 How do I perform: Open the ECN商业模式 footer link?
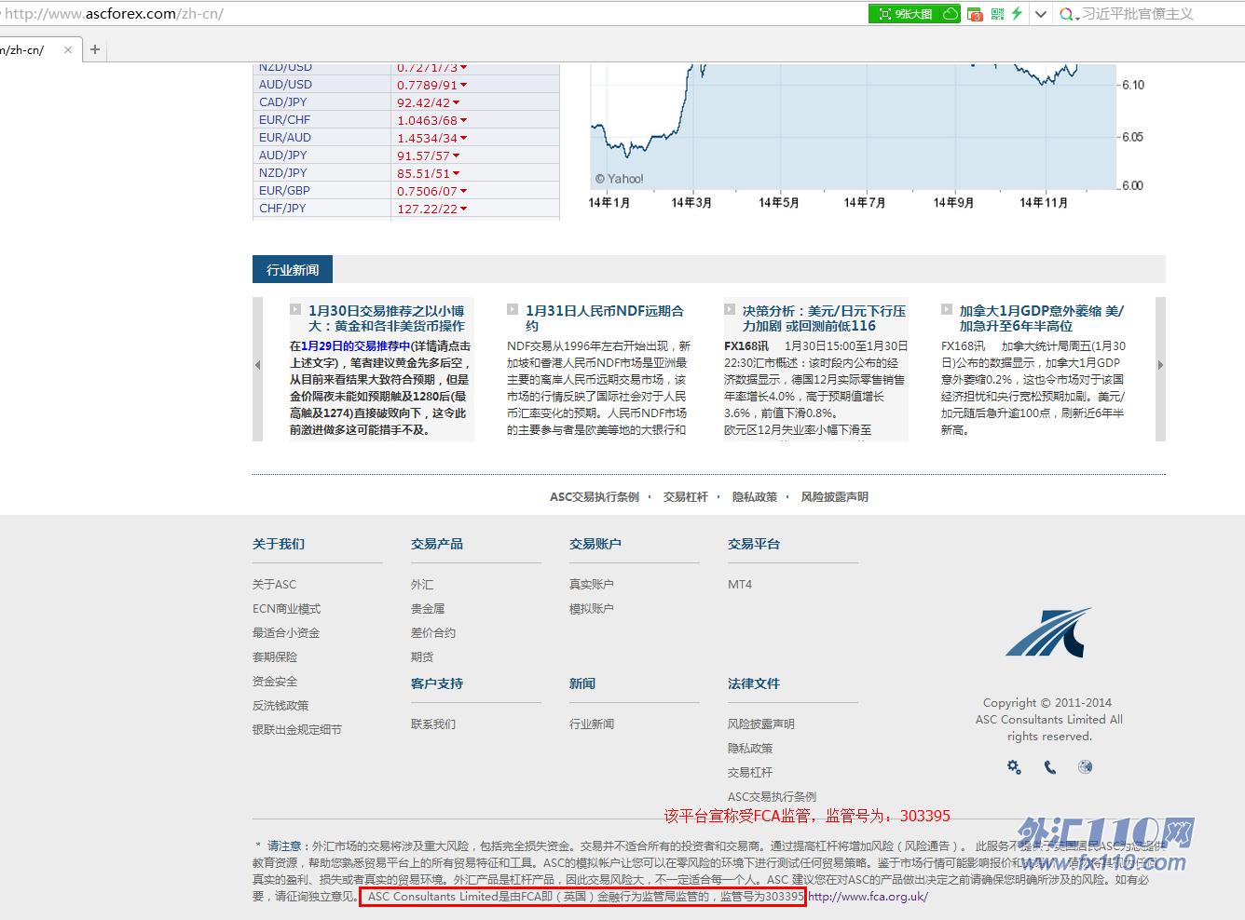click(x=286, y=609)
